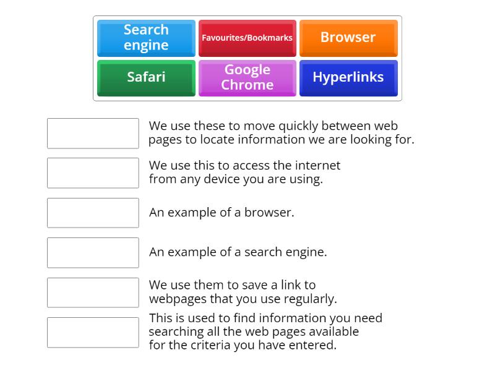Click the orange Browser tile
495x371 pixels.
[x=348, y=38]
